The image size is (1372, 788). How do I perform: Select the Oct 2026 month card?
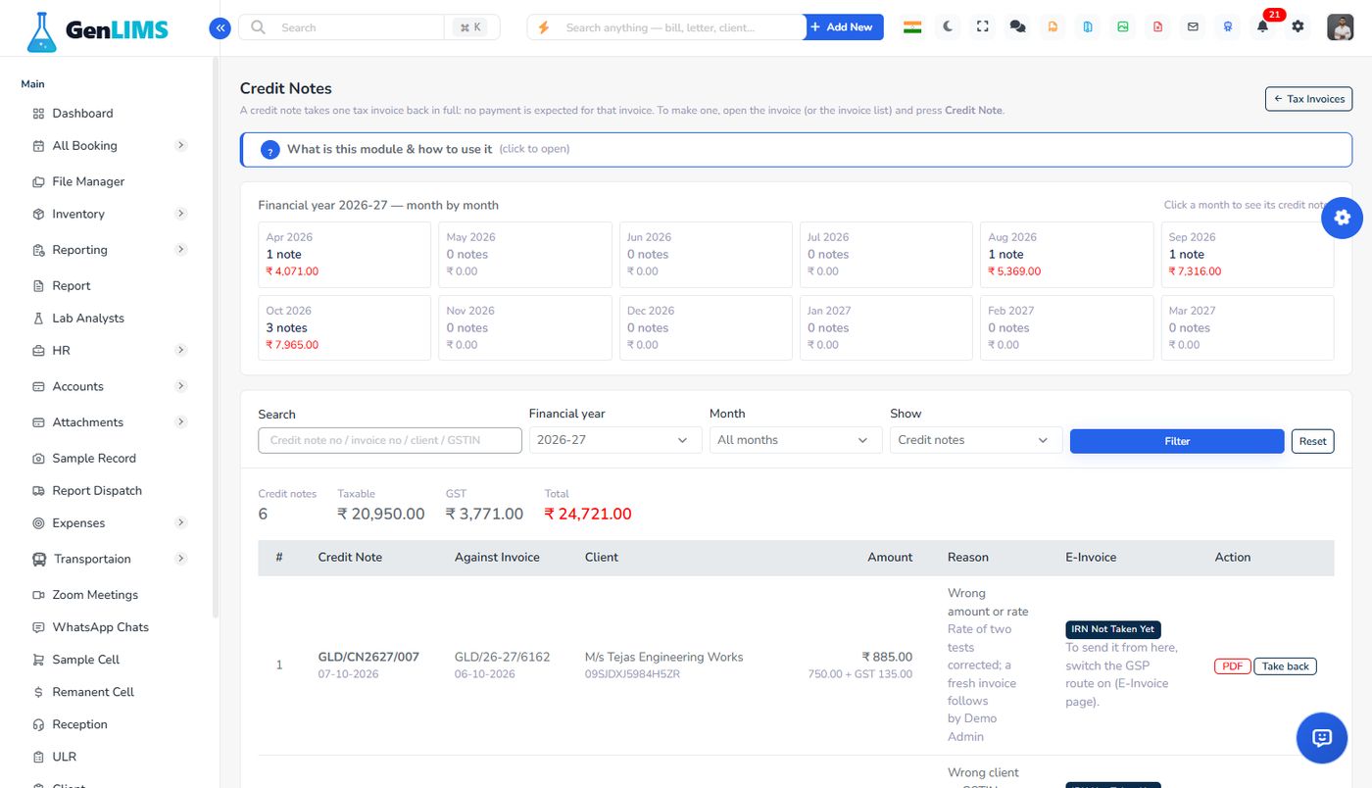pyautogui.click(x=344, y=327)
